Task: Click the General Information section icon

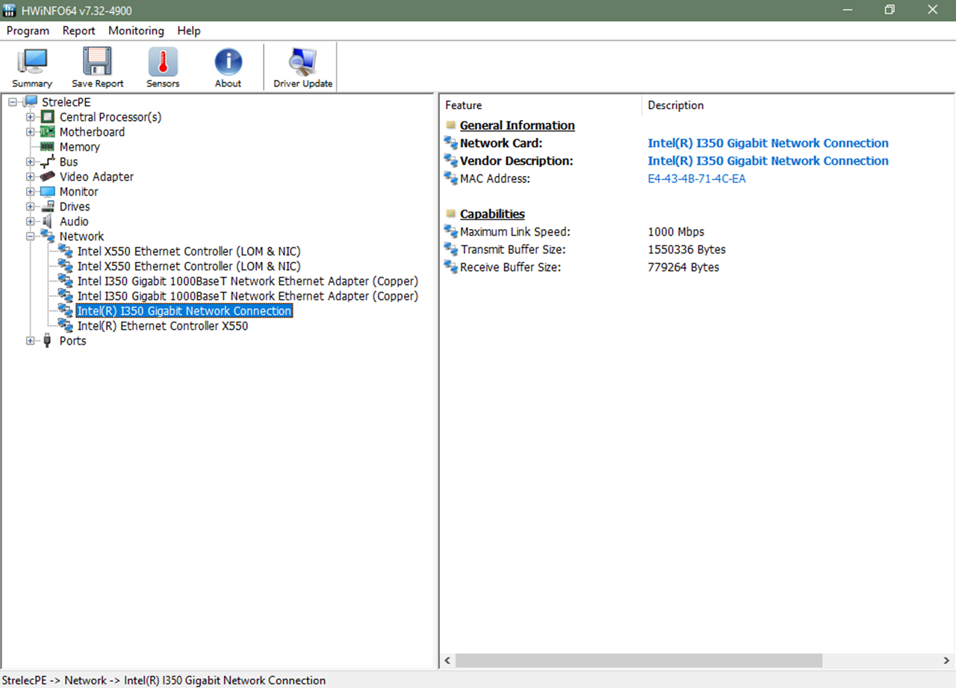Action: [450, 125]
